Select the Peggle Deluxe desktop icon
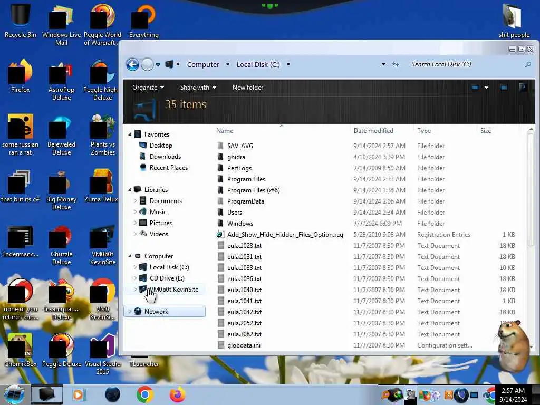540x405 pixels. pyautogui.click(x=61, y=351)
